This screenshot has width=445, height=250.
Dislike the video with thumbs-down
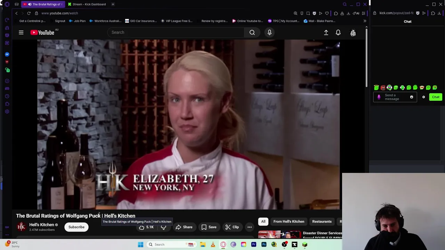click(x=163, y=227)
